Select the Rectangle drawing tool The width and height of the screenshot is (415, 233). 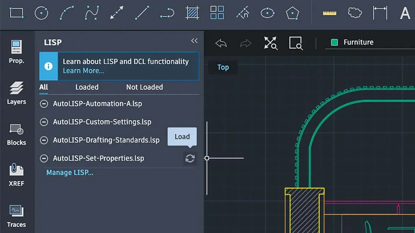click(x=16, y=13)
